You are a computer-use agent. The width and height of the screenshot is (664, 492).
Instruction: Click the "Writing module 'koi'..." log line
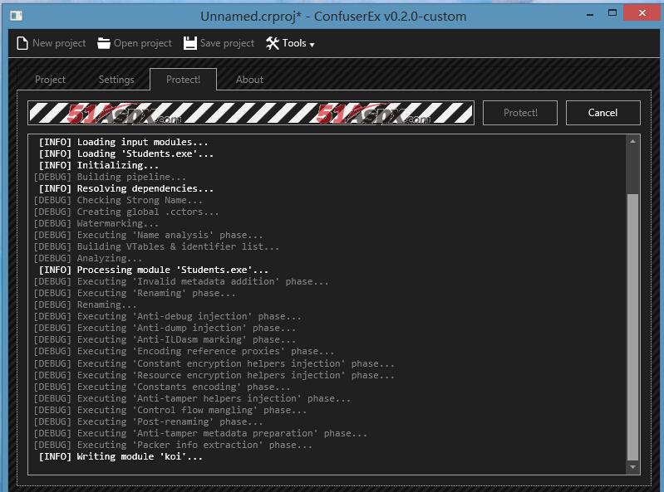[121, 456]
